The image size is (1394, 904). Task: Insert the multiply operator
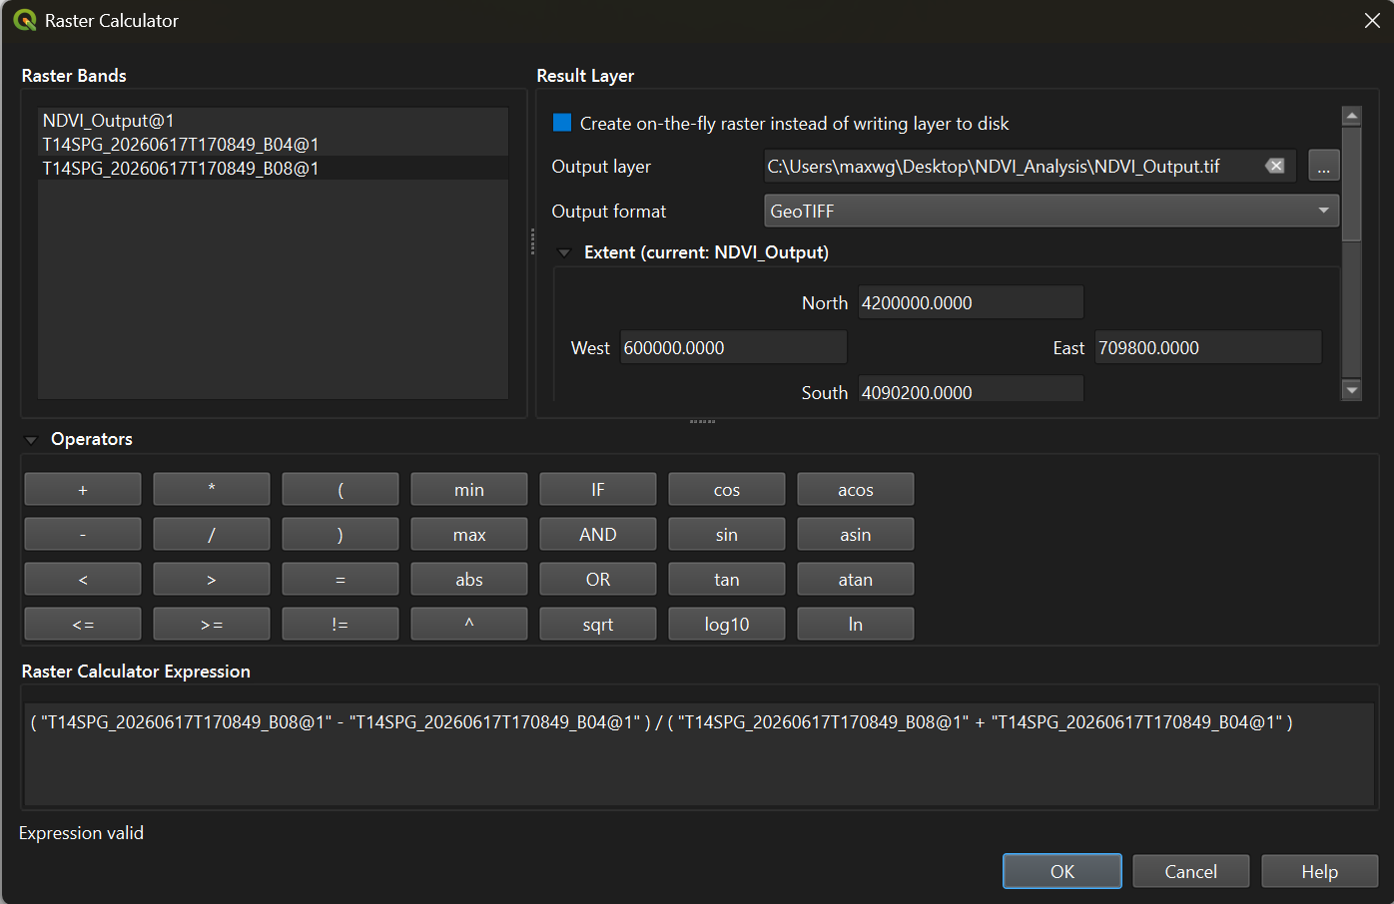tap(212, 489)
